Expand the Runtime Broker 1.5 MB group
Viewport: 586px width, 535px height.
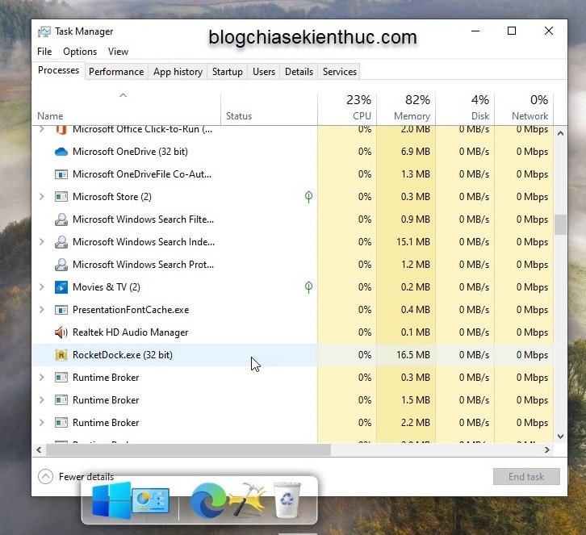click(x=42, y=400)
